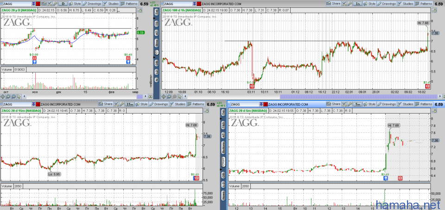Click the zoom magnifier icon below the 1h chart

(169, 96)
